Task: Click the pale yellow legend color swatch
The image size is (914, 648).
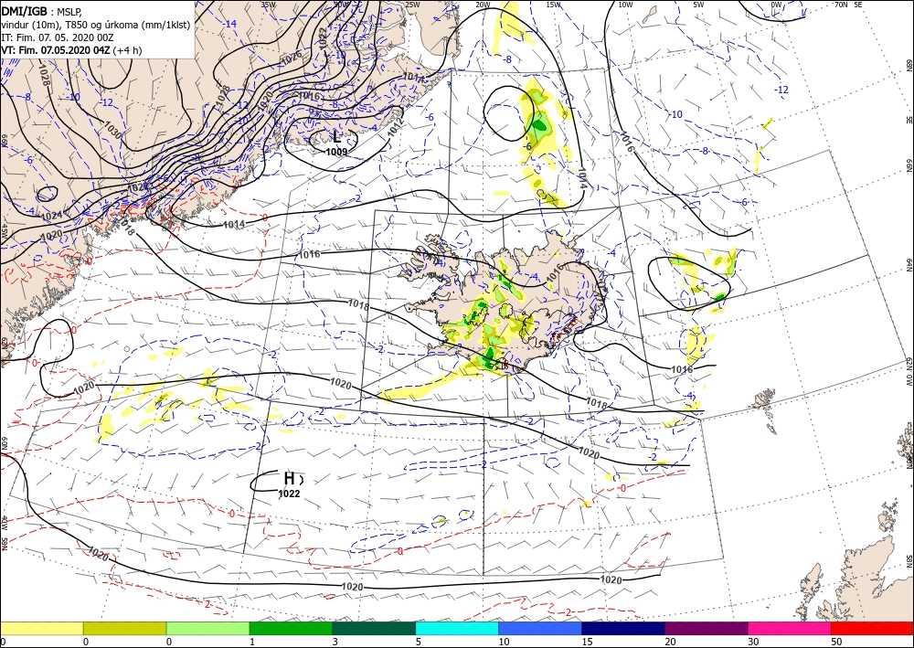Action: pyautogui.click(x=41, y=628)
